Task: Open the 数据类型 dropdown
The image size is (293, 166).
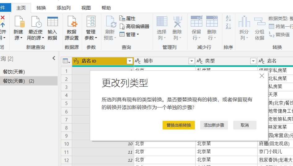Action: pos(281,18)
